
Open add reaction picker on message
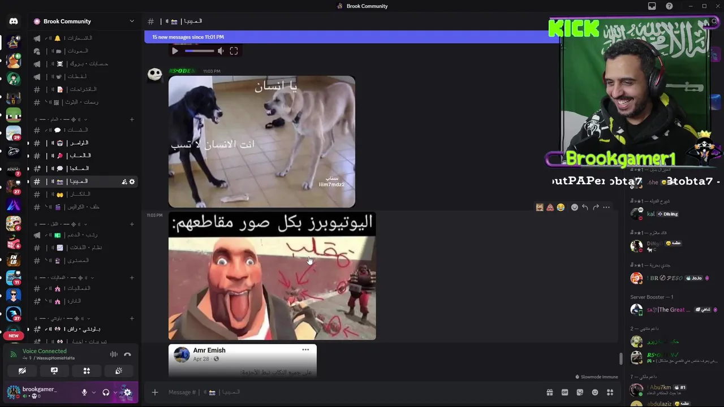click(x=575, y=207)
